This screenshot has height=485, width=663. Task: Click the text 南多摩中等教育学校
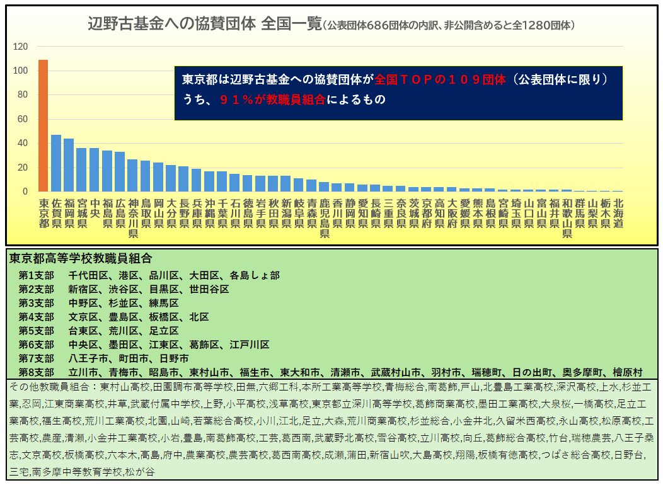pos(77,472)
